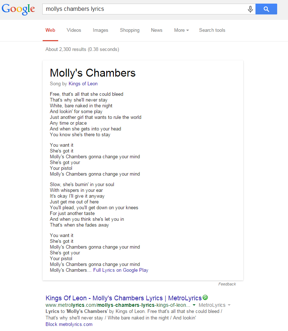Open the Shopping results tab

pyautogui.click(x=130, y=30)
